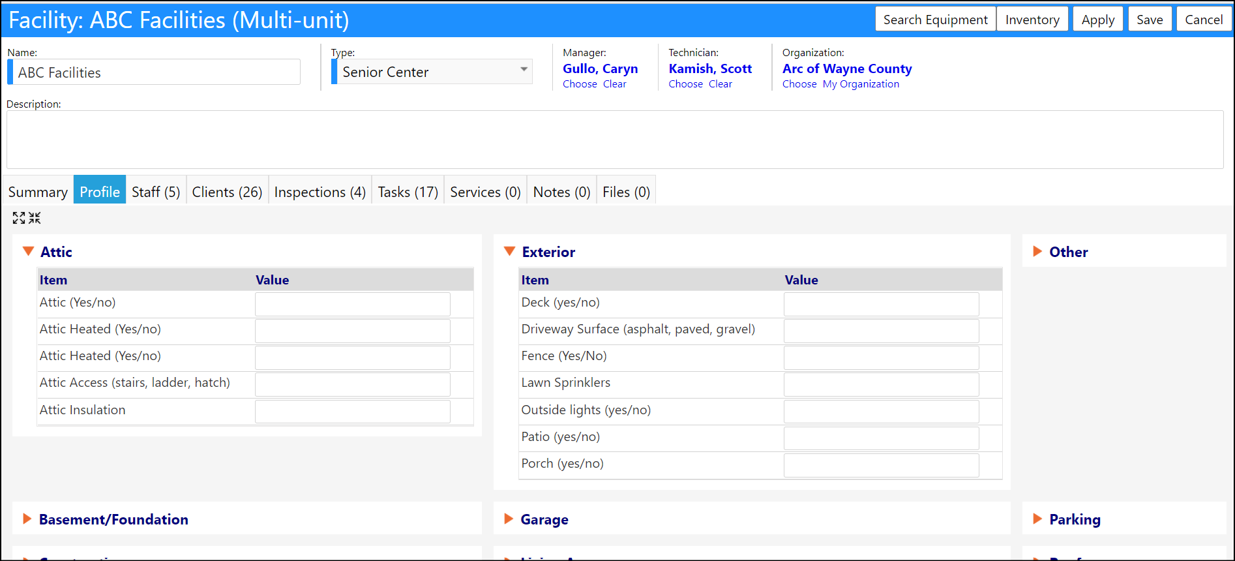Click Clear under Technician
This screenshot has height=561, width=1235.
click(721, 84)
